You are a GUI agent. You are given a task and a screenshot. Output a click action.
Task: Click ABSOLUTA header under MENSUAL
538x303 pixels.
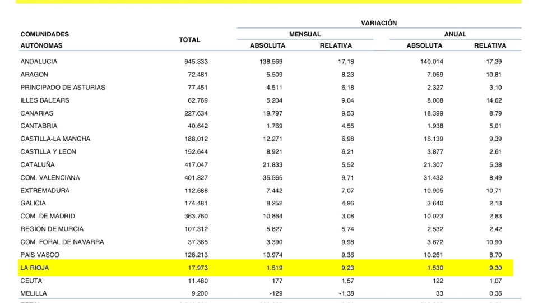(267, 45)
